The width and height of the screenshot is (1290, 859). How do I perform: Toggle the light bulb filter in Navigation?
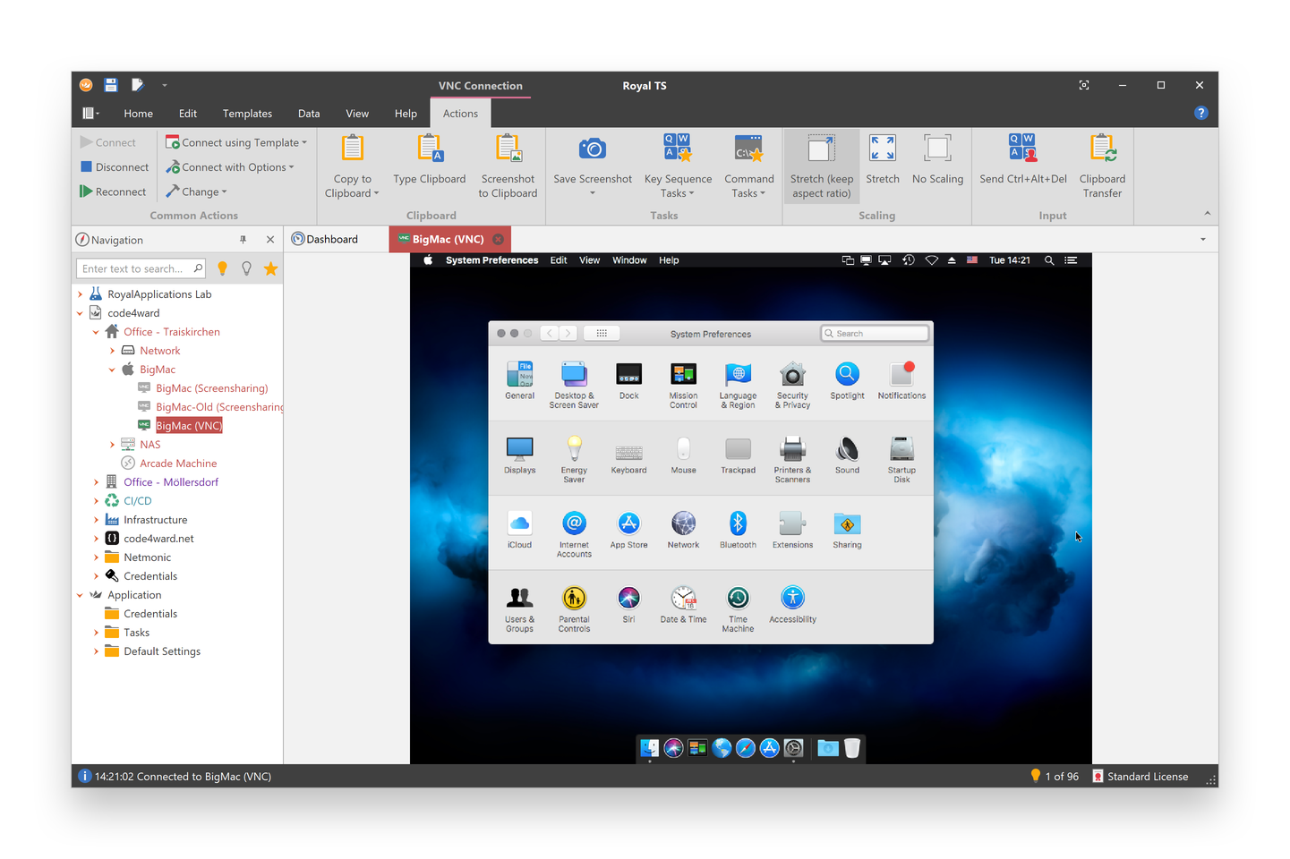pyautogui.click(x=222, y=268)
